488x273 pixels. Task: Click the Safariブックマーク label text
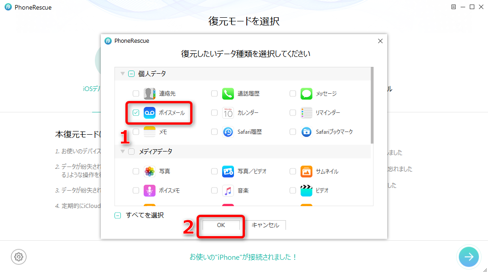[334, 132]
